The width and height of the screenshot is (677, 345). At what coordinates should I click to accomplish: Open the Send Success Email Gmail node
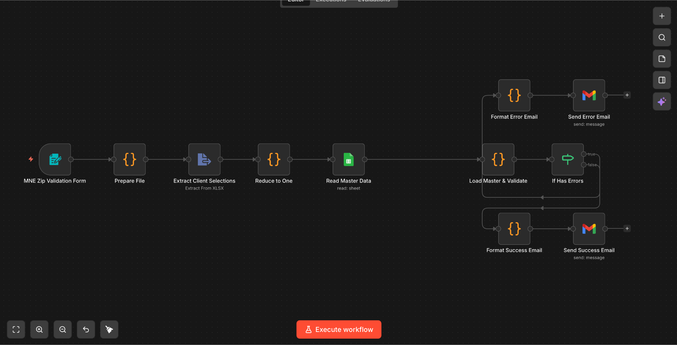click(x=589, y=229)
